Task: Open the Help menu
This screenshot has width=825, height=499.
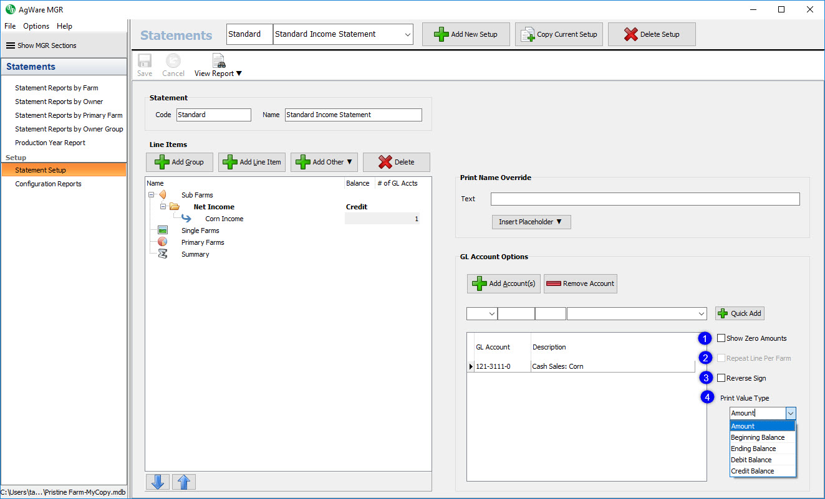Action: tap(64, 26)
